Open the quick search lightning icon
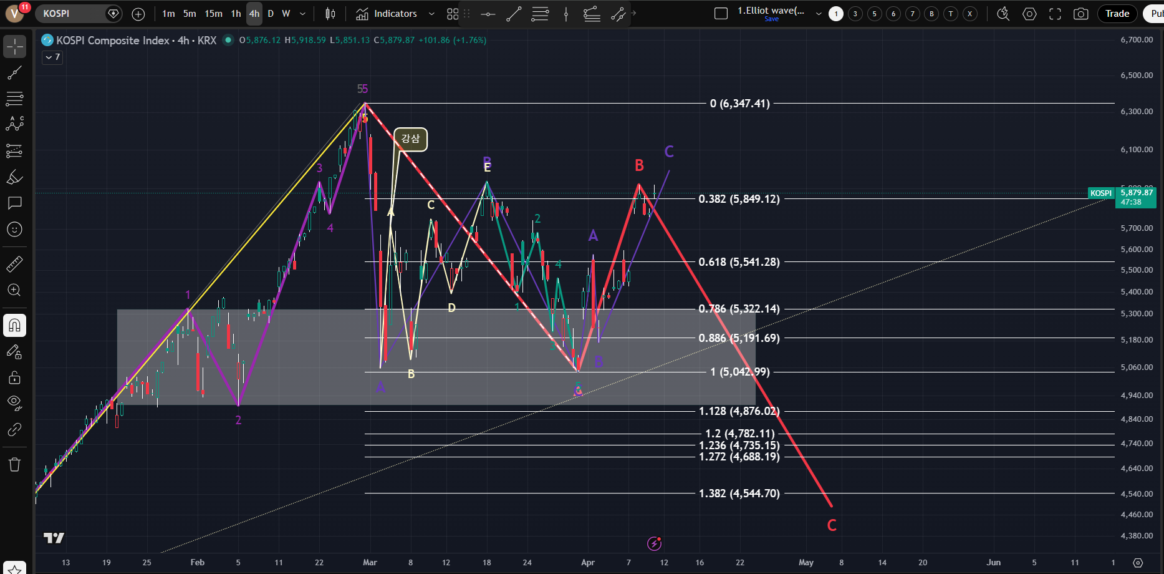 pyautogui.click(x=1003, y=14)
